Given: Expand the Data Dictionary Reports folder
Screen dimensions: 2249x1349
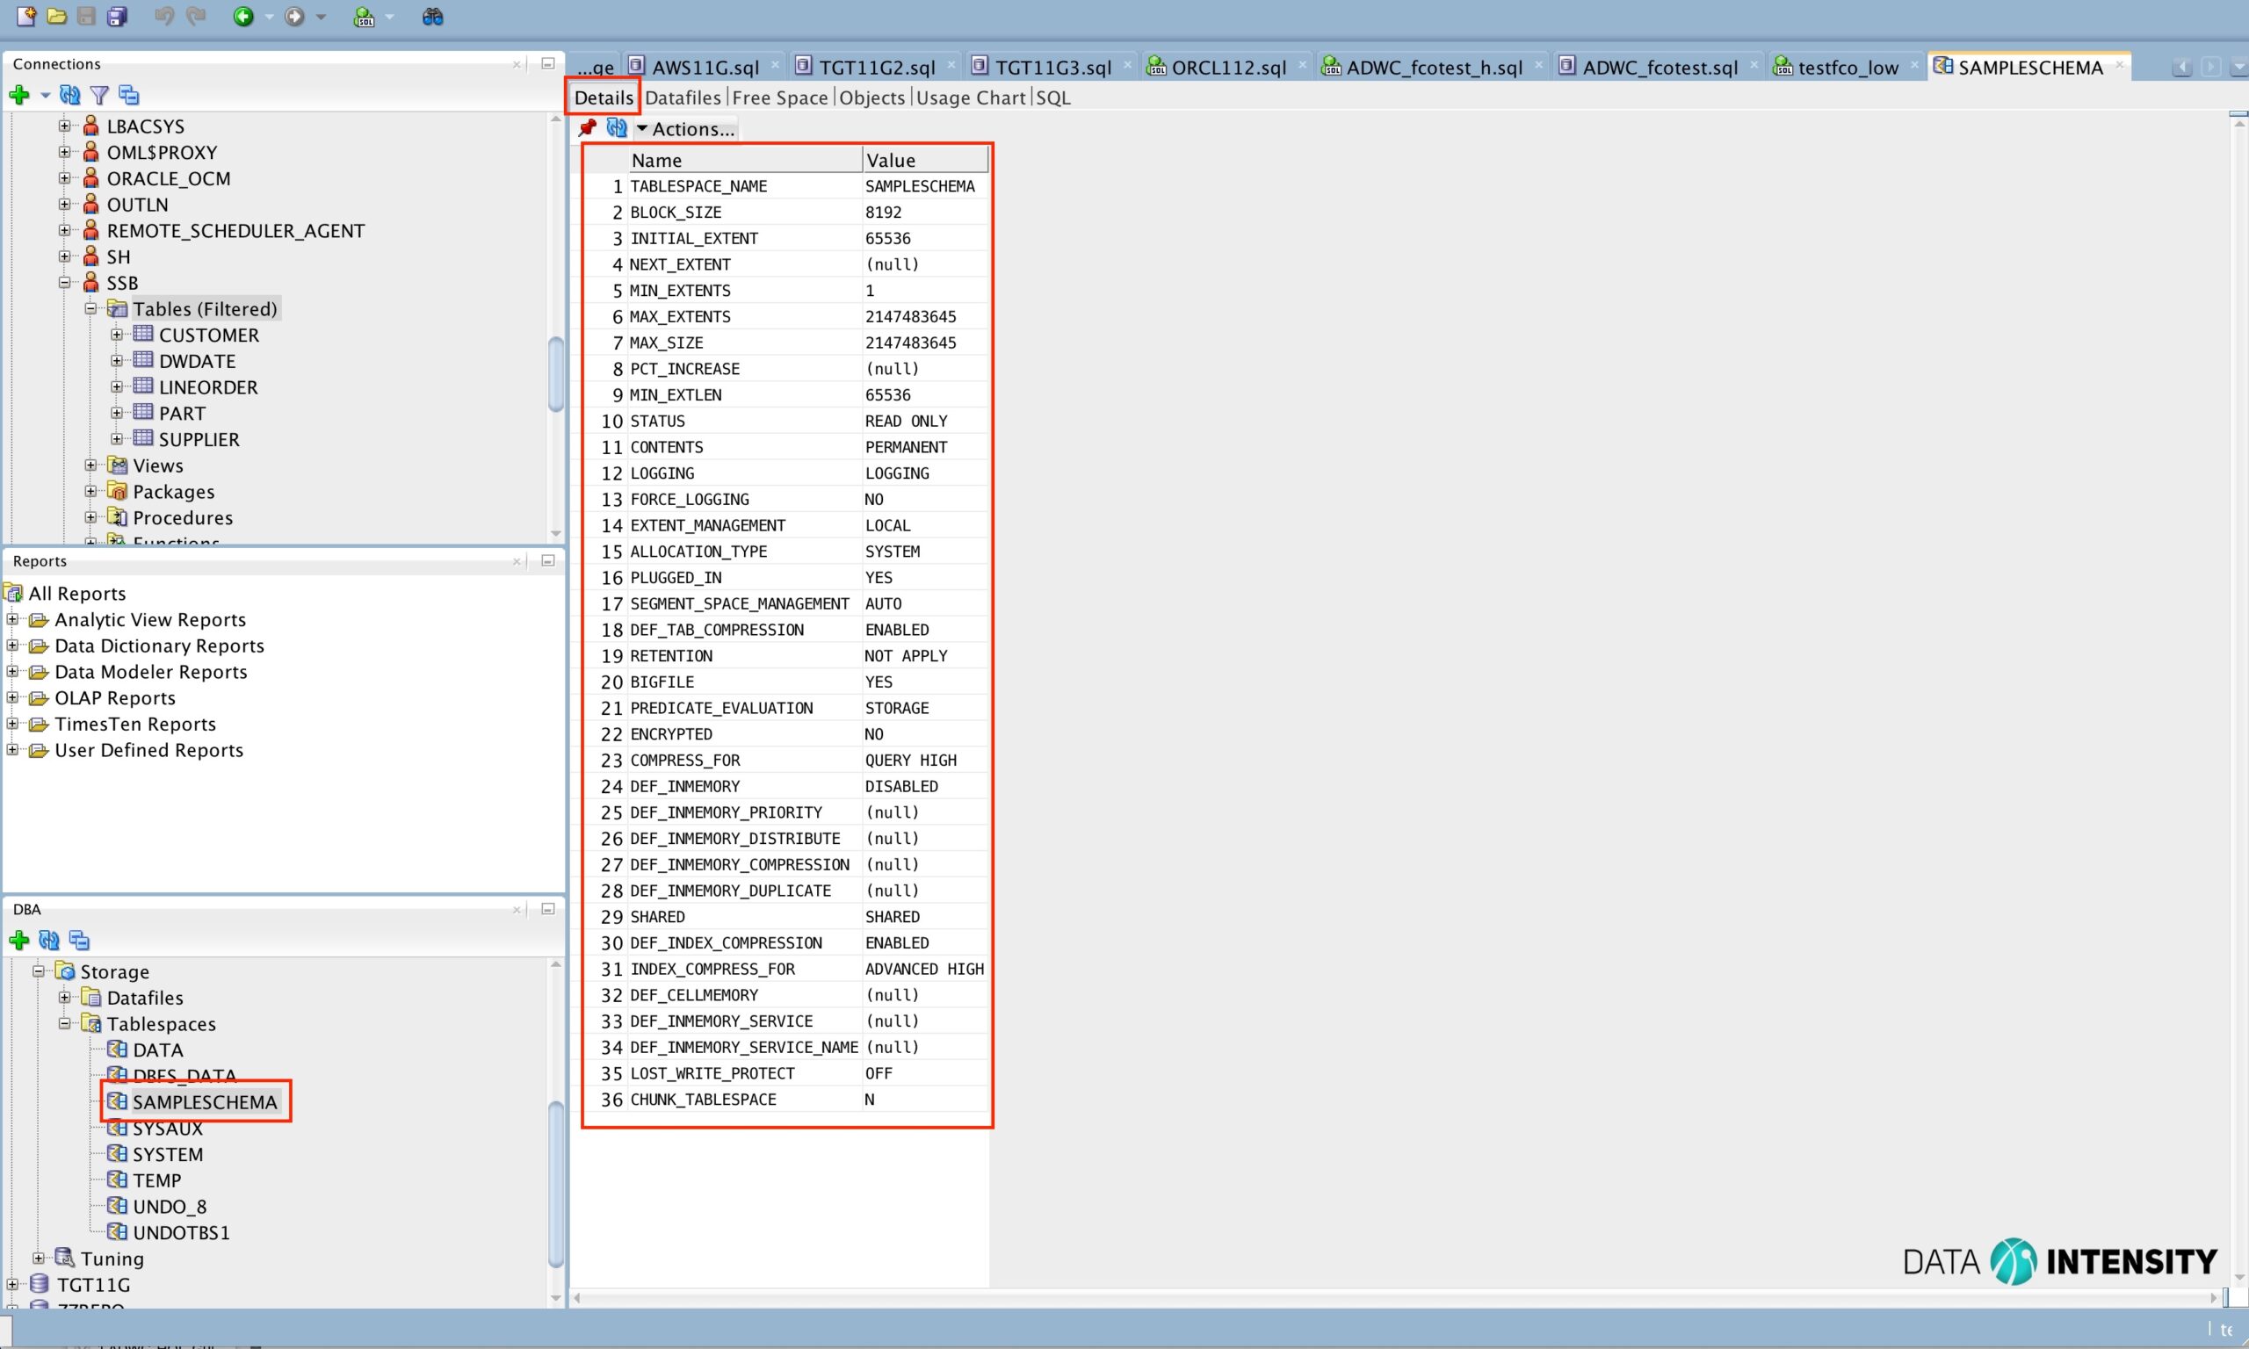Looking at the screenshot, I should point(12,646).
